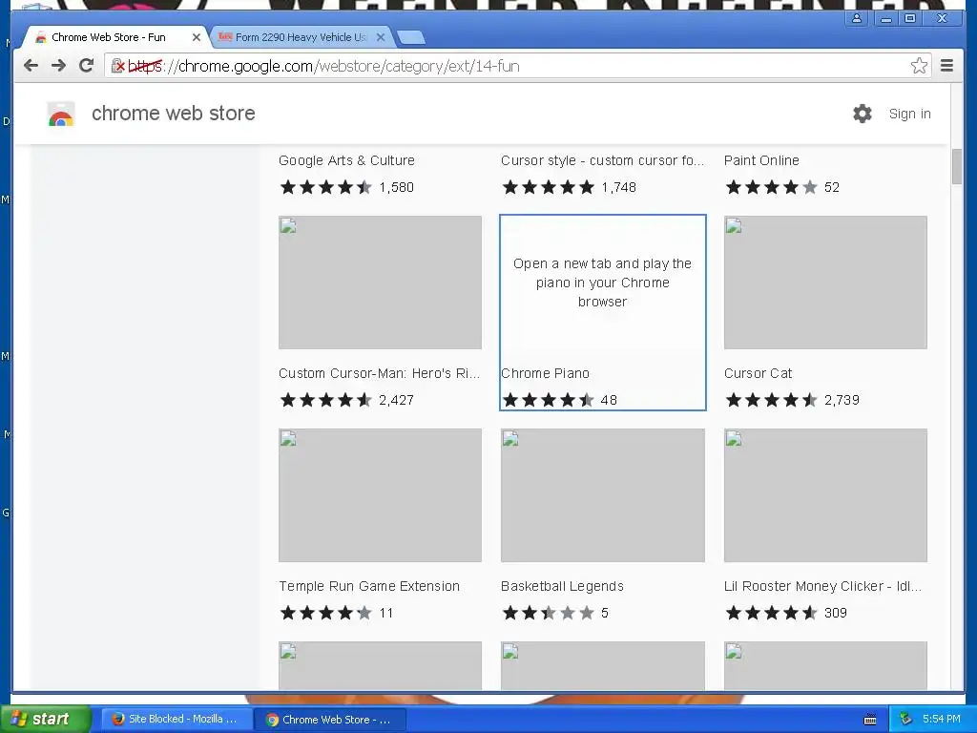Click the 5:54 PM taskbar clock

tap(941, 719)
